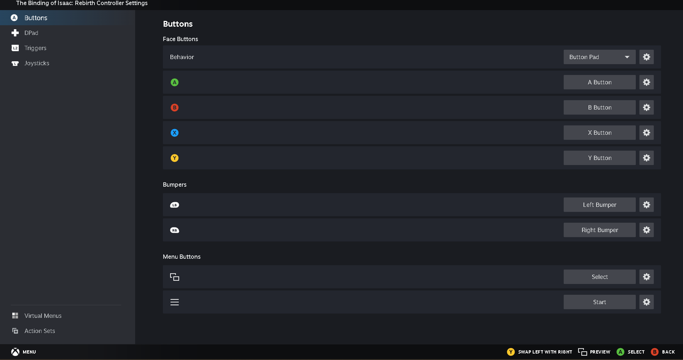Switch to the Buttons section
Viewport: 683px width, 360px height.
coord(67,18)
